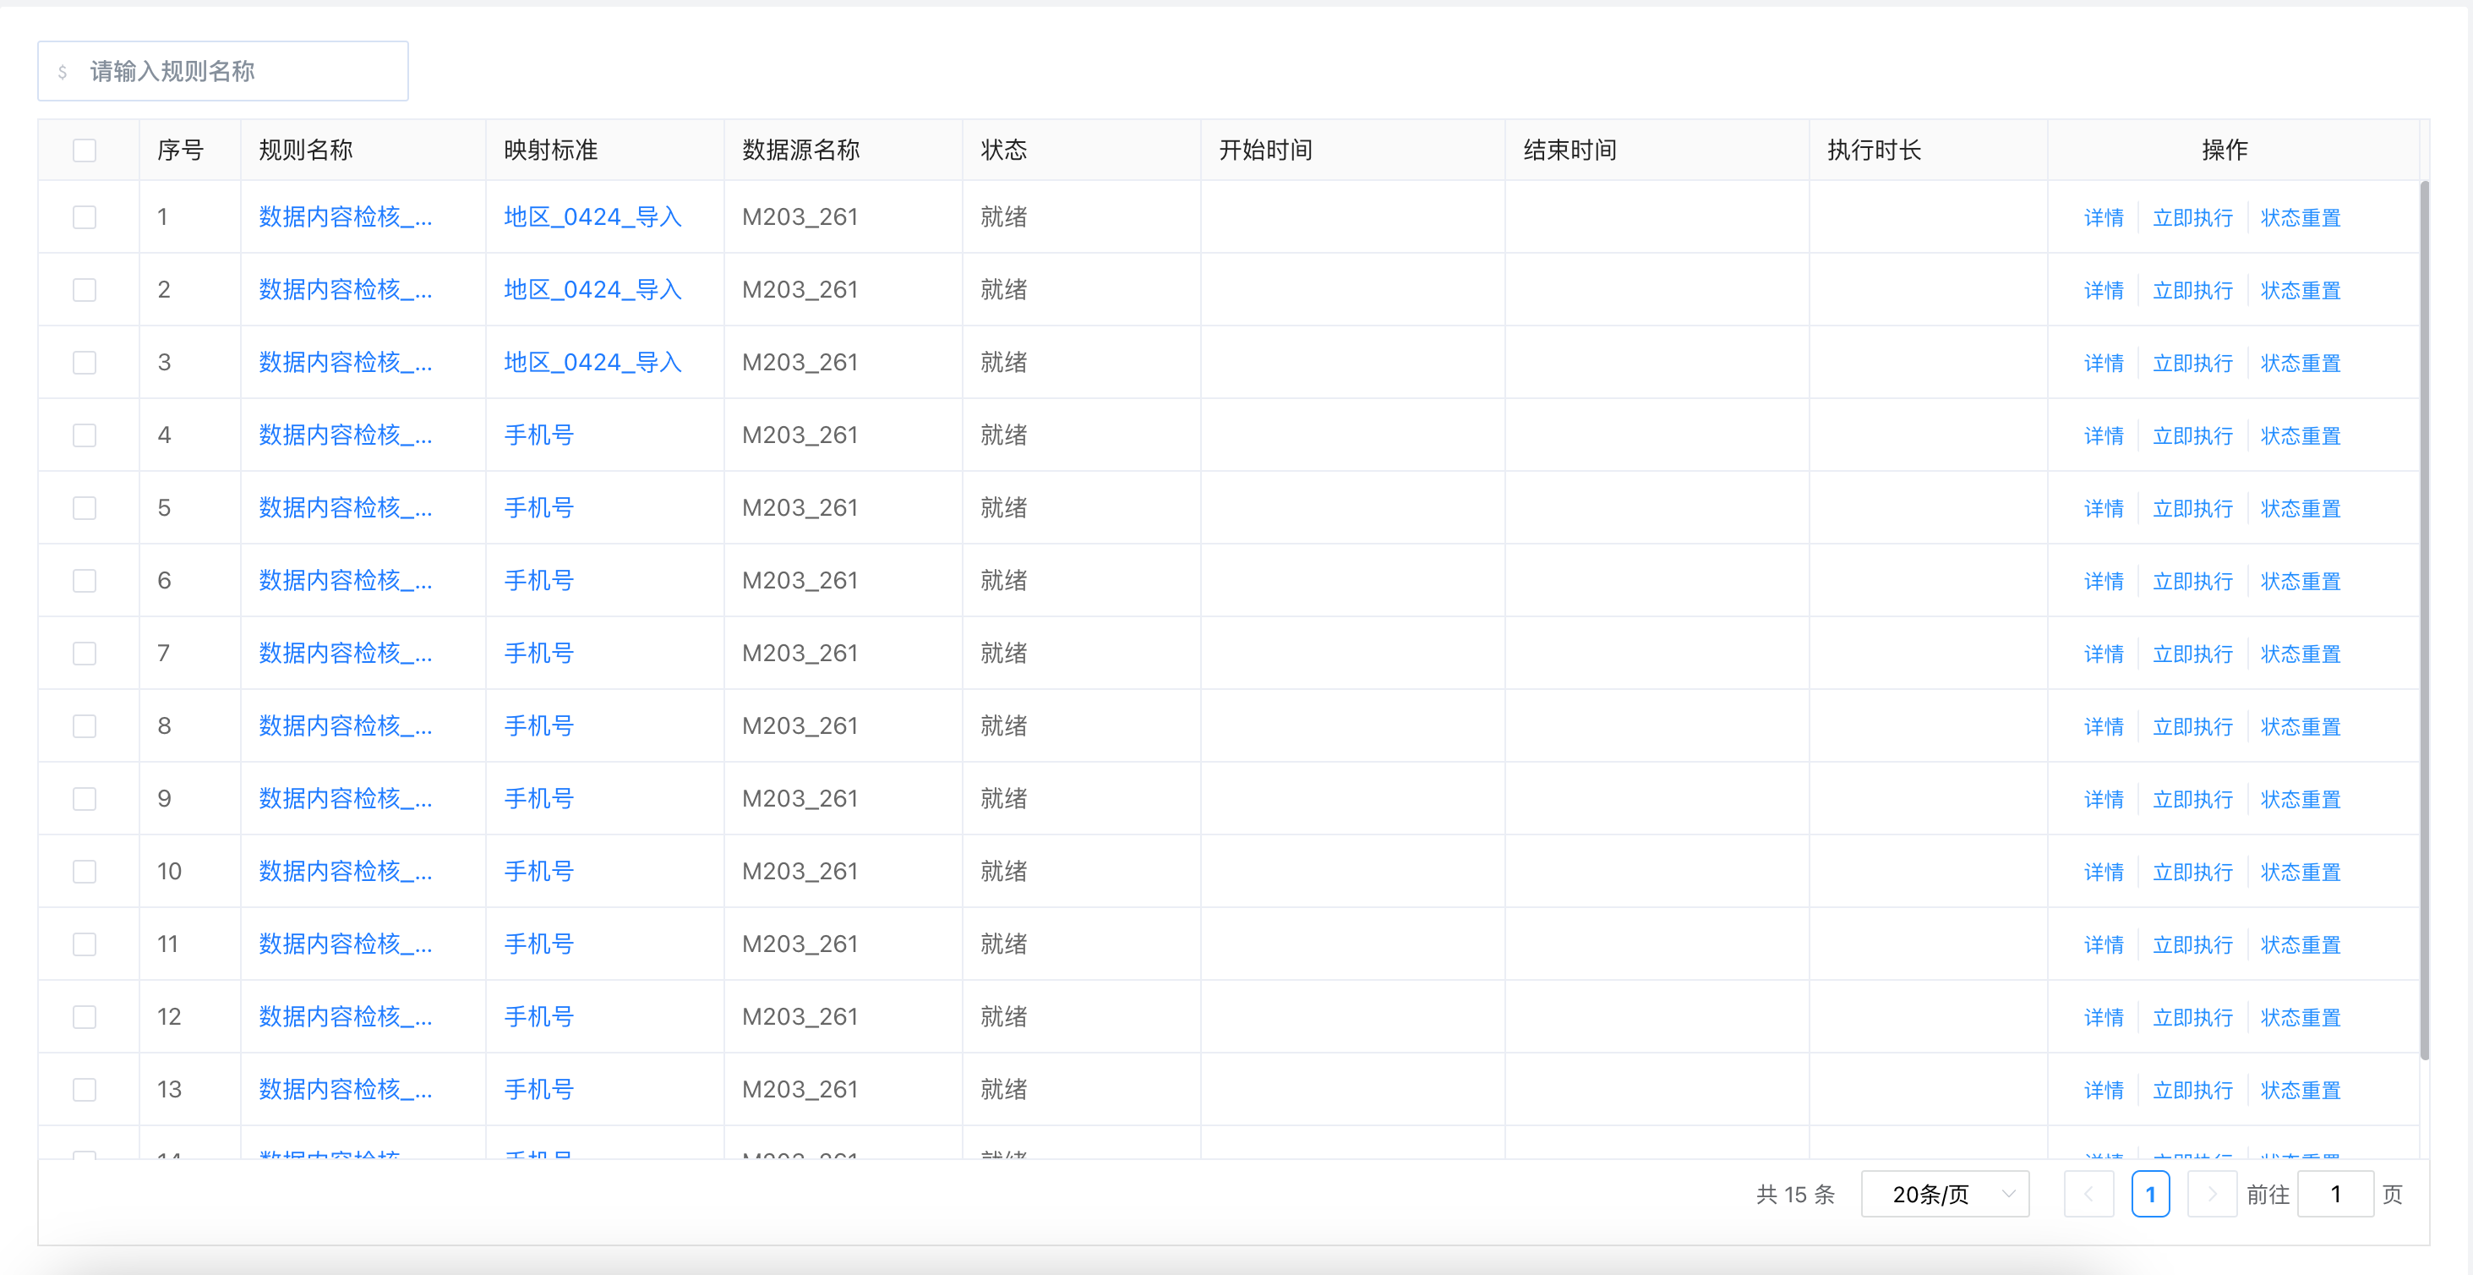Screen dimensions: 2473x1275
Task: Click the search icon in the rule name field
Action: click(x=63, y=72)
